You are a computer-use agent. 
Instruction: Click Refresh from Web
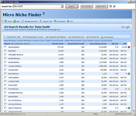[x=14, y=37]
